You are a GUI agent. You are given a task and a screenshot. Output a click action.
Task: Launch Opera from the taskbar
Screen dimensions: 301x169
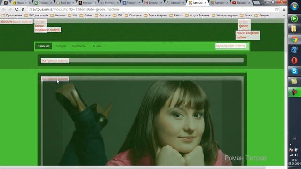294,61
